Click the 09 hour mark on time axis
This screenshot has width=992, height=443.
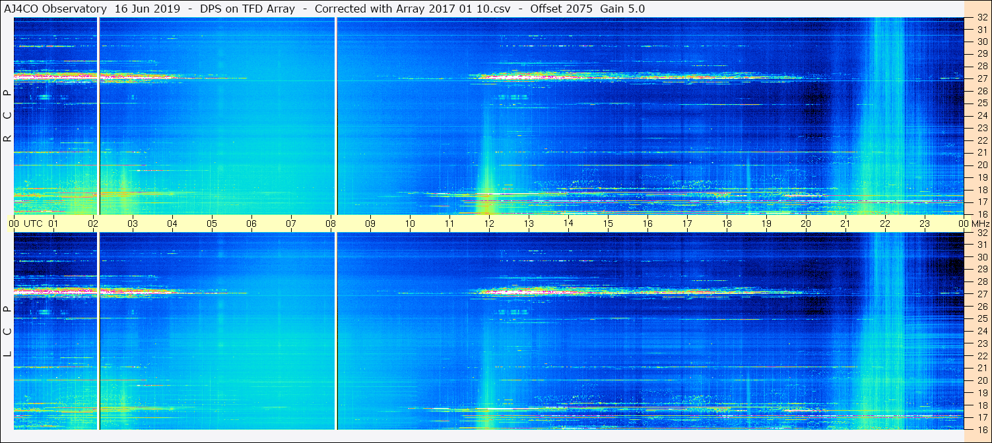pyautogui.click(x=370, y=223)
